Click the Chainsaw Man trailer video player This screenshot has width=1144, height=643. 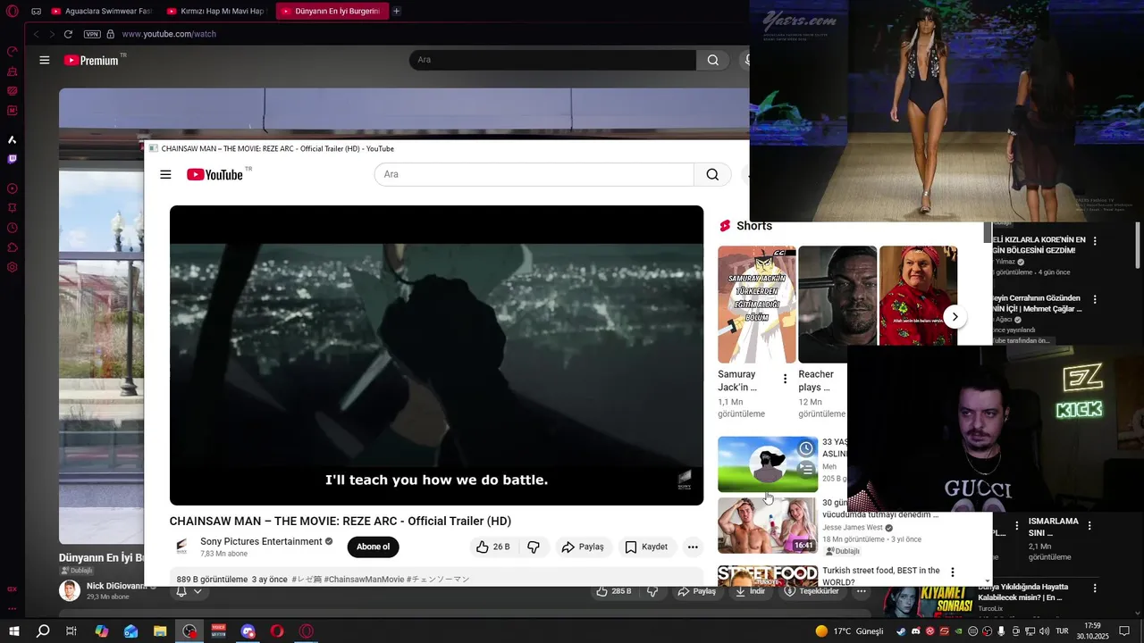pyautogui.click(x=436, y=355)
